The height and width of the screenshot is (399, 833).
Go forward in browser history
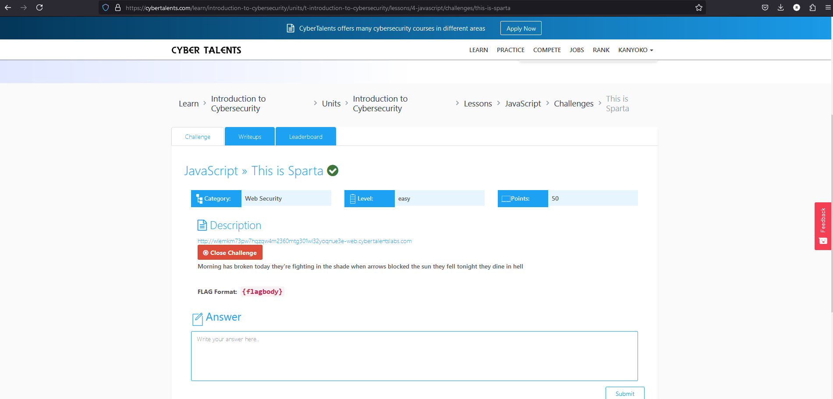coord(24,7)
